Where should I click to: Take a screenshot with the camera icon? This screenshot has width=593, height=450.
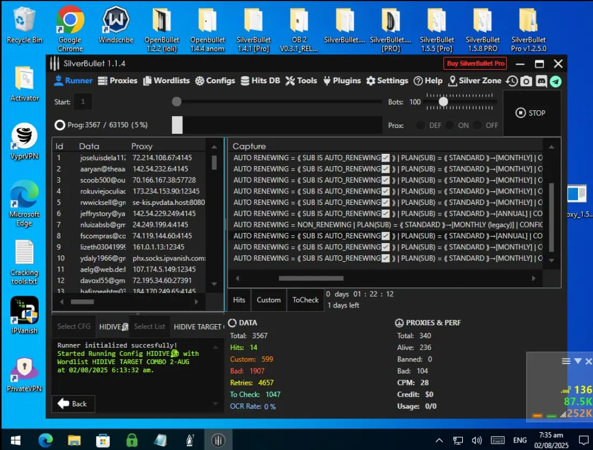[x=526, y=81]
